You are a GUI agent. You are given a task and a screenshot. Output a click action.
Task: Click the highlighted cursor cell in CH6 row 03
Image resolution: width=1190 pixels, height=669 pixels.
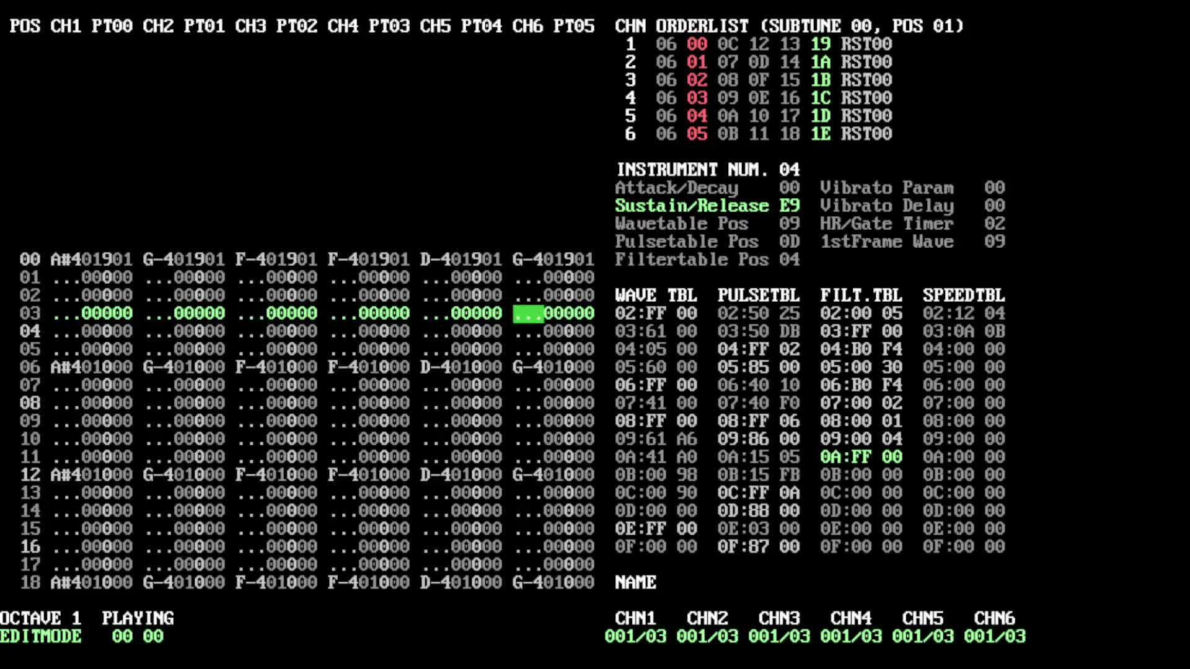pyautogui.click(x=528, y=313)
